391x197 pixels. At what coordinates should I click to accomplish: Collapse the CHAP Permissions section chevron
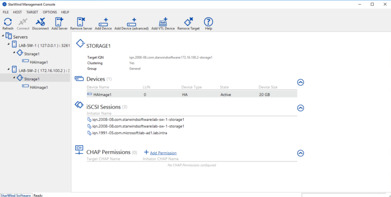300,153
